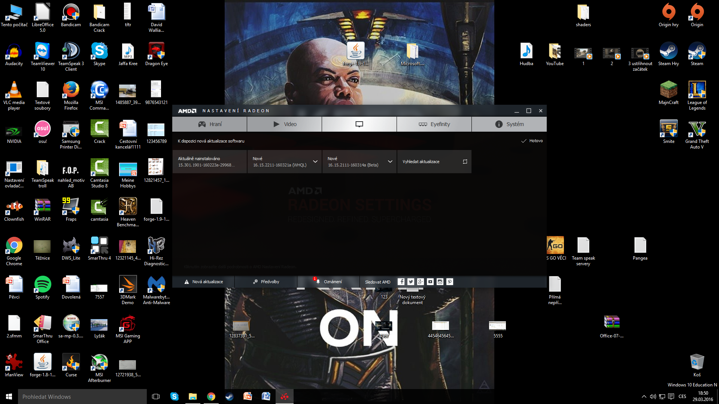The width and height of the screenshot is (719, 404).
Task: Open Oznámení notifications bell
Action: tap(329, 282)
